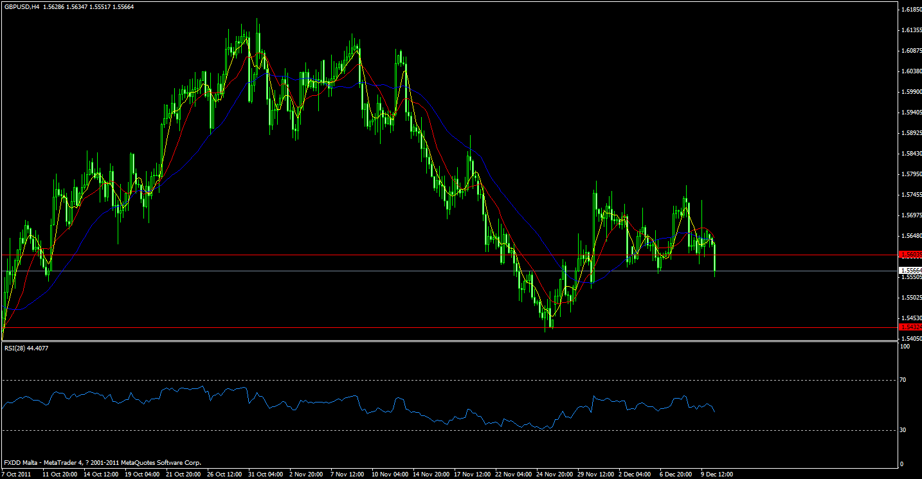Click the 1.59900 price scale value
The image size is (922, 479).
pyautogui.click(x=911, y=92)
